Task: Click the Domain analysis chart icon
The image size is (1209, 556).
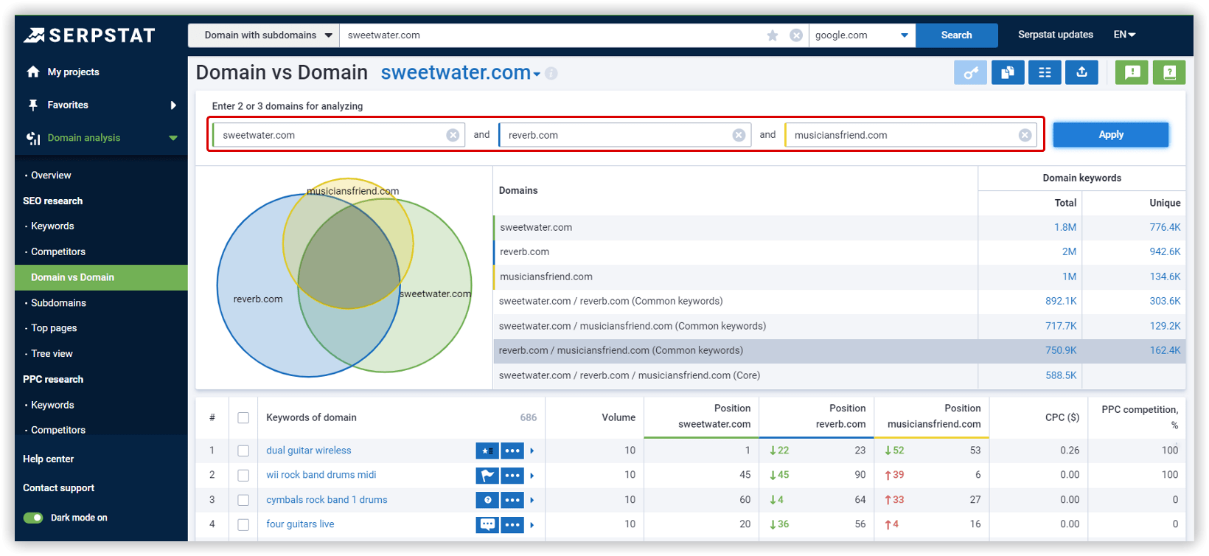Action: click(33, 138)
